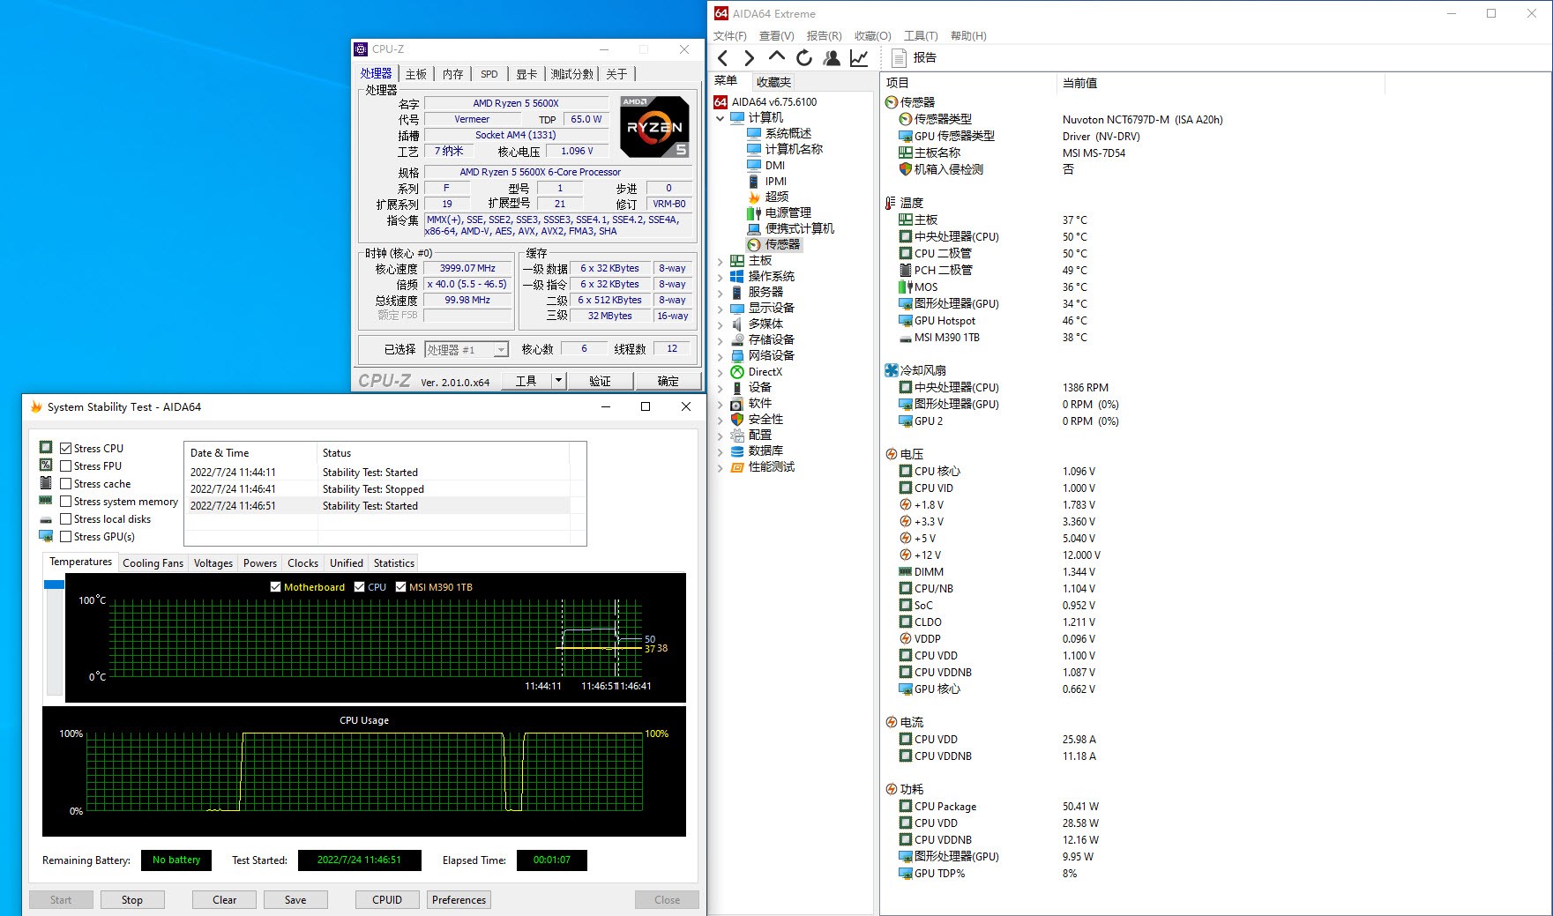Collapse the 计算机 tree node
Screen dimensions: 1553x916
pos(721,118)
